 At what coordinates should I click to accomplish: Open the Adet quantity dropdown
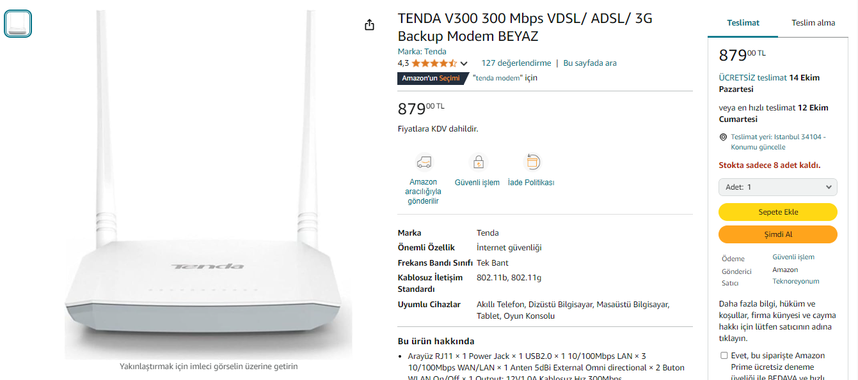[x=777, y=187]
